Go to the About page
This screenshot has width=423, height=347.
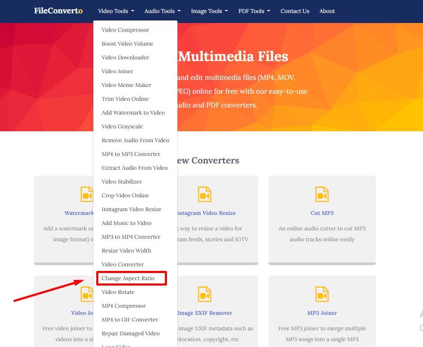coord(327,11)
